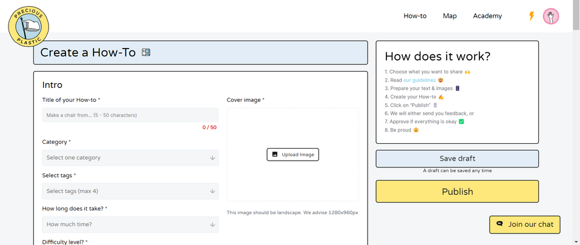Click step 4. Create your How-to
This screenshot has height=245, width=580.
pos(414,97)
